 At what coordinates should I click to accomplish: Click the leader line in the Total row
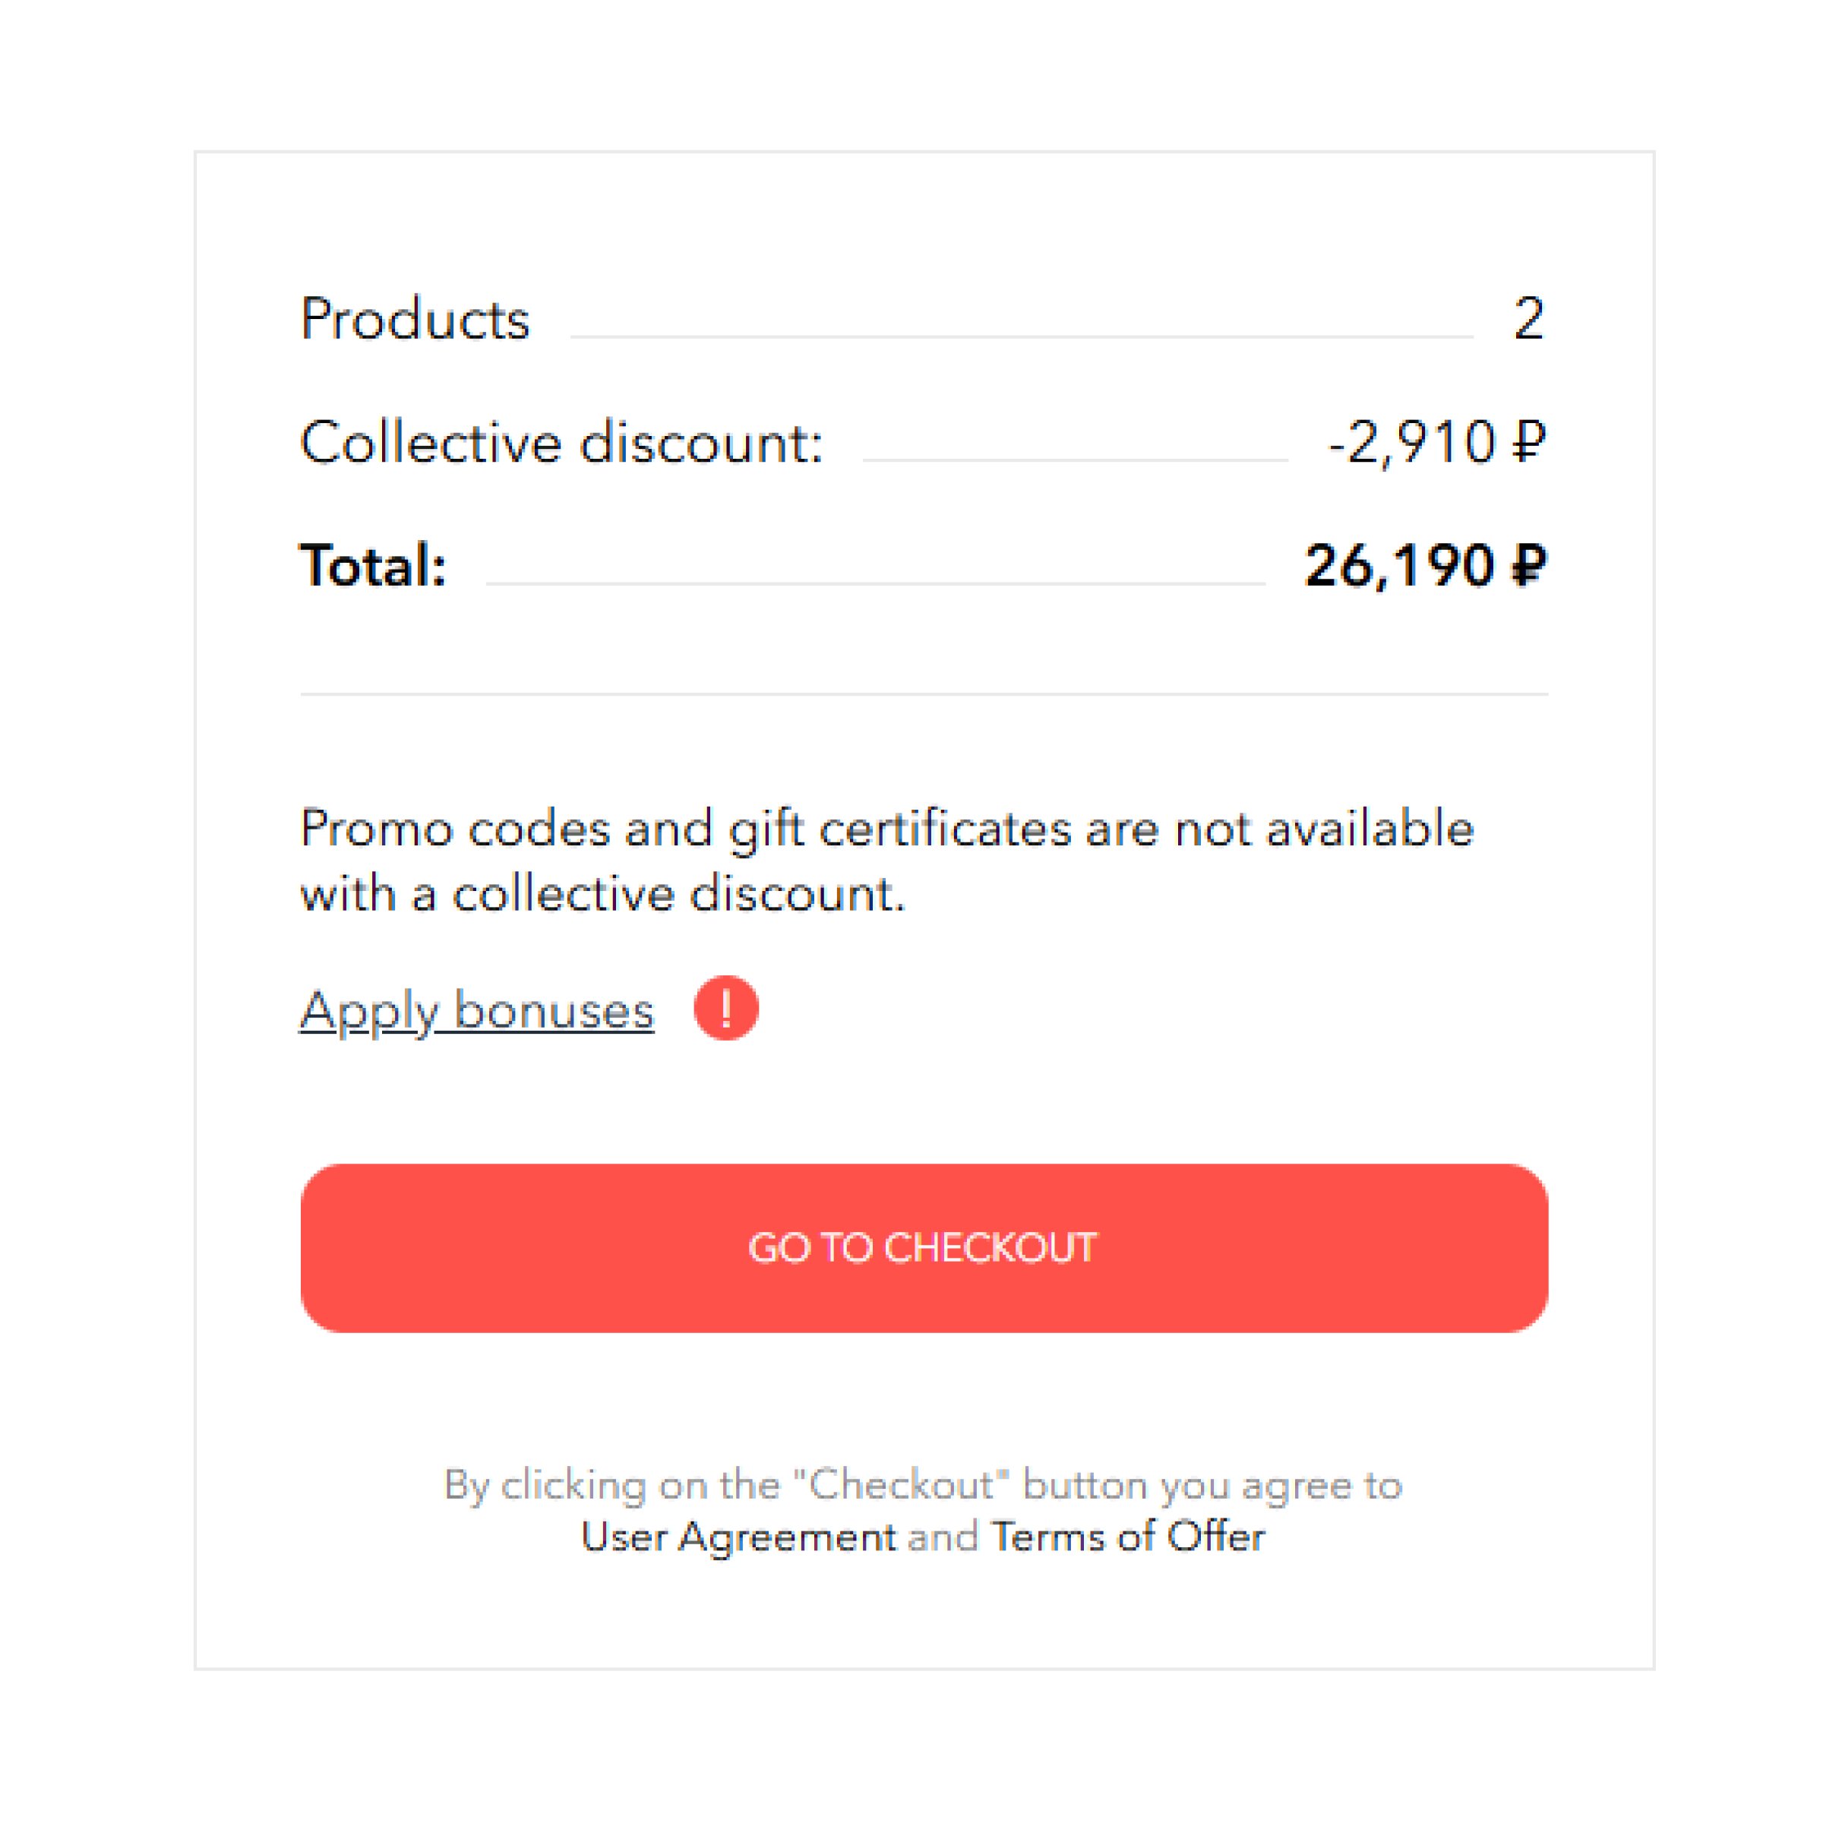coord(875,583)
